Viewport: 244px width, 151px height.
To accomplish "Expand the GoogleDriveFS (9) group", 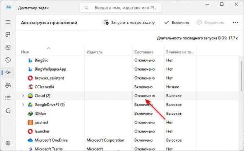I will click(23, 105).
